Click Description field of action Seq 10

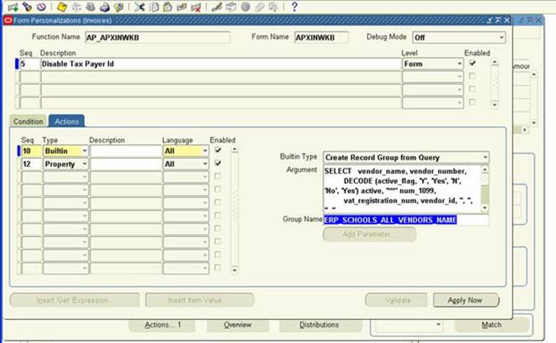tap(125, 150)
